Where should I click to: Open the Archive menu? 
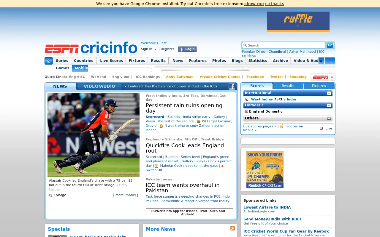click(280, 61)
